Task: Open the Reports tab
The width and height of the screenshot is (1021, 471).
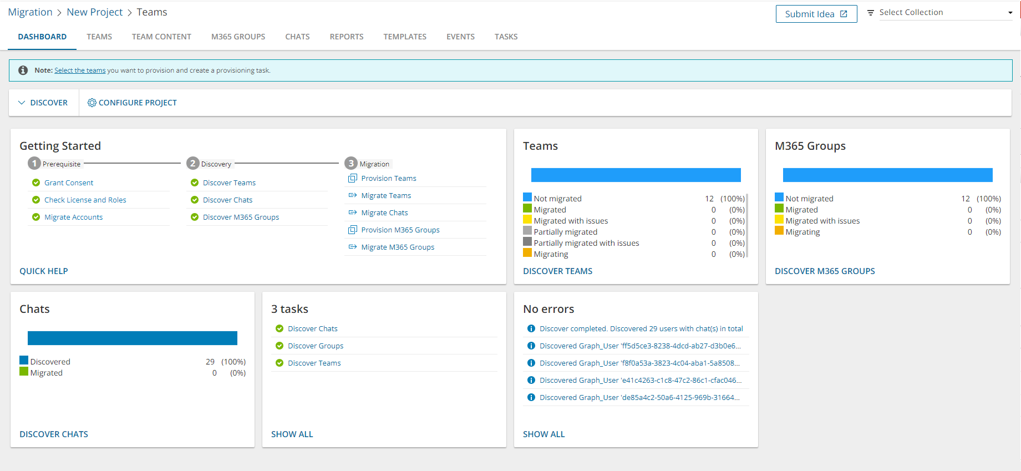Action: point(347,37)
